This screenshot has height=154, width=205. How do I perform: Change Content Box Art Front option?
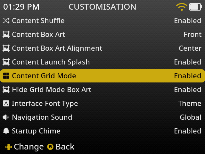(x=193, y=35)
